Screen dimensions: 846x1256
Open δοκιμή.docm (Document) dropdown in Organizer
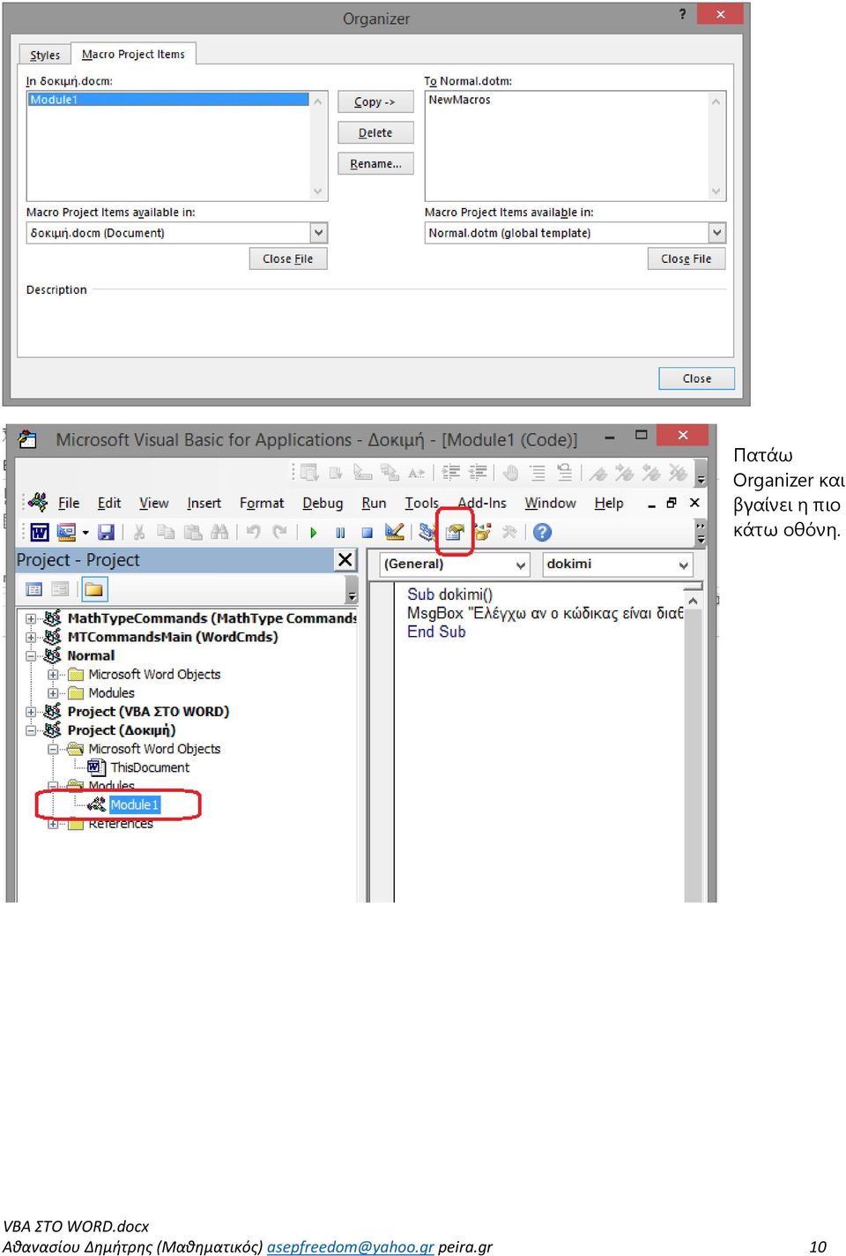[x=318, y=233]
